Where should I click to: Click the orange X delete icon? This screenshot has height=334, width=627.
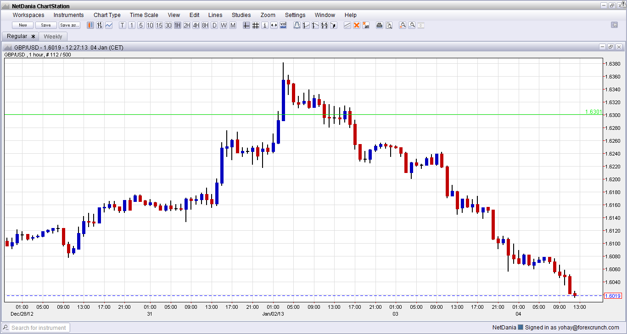click(x=357, y=25)
